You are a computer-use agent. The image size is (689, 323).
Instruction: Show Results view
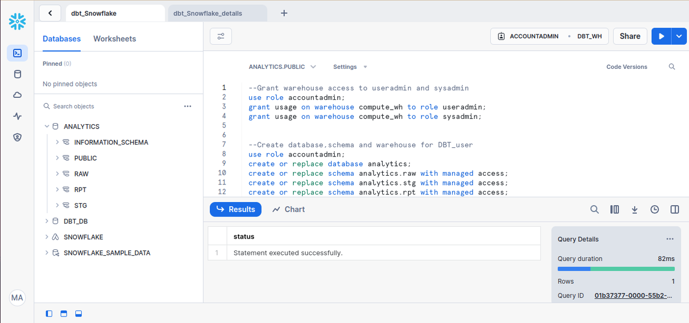236,210
